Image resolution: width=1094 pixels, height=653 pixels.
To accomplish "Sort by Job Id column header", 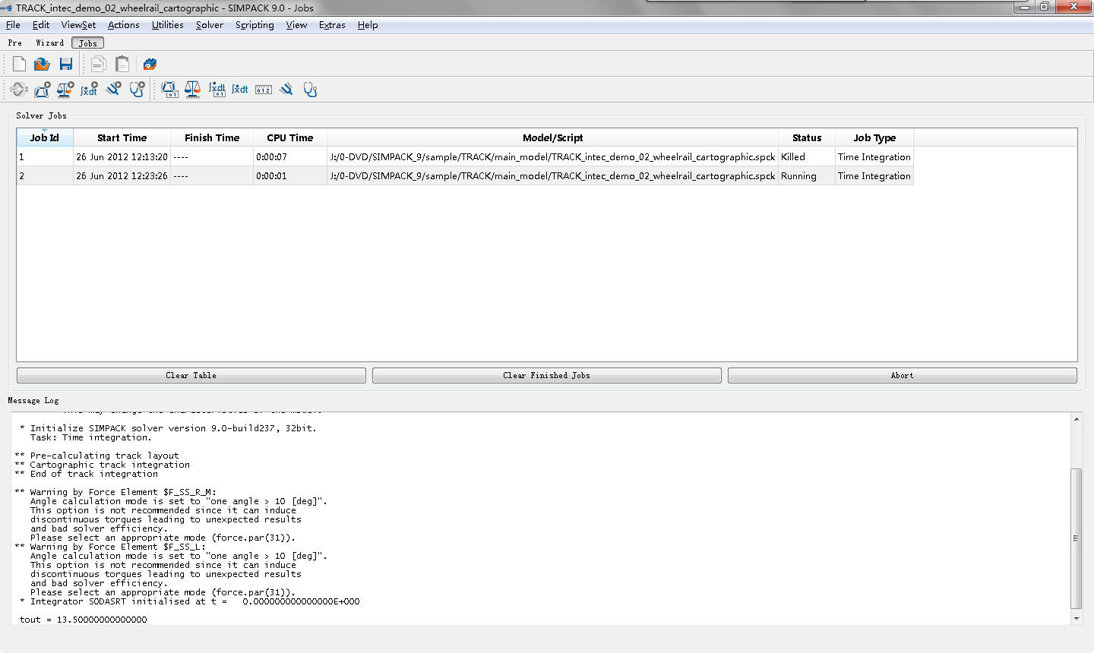I will point(45,137).
